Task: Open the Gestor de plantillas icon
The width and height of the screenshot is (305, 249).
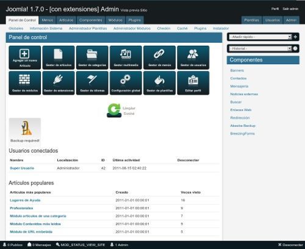Action: click(159, 83)
